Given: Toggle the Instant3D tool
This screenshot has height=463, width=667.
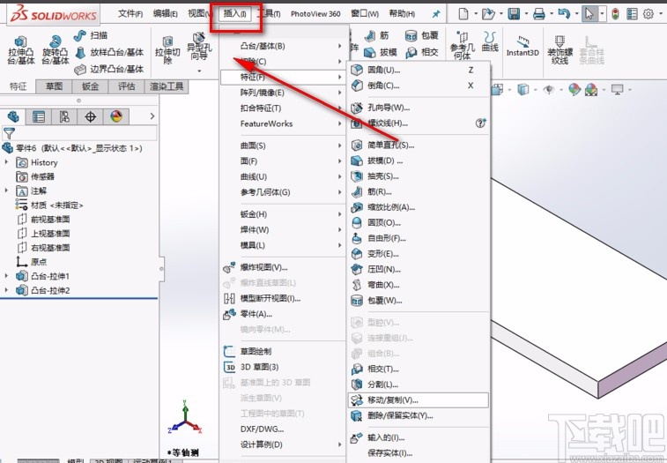Looking at the screenshot, I should 522,47.
